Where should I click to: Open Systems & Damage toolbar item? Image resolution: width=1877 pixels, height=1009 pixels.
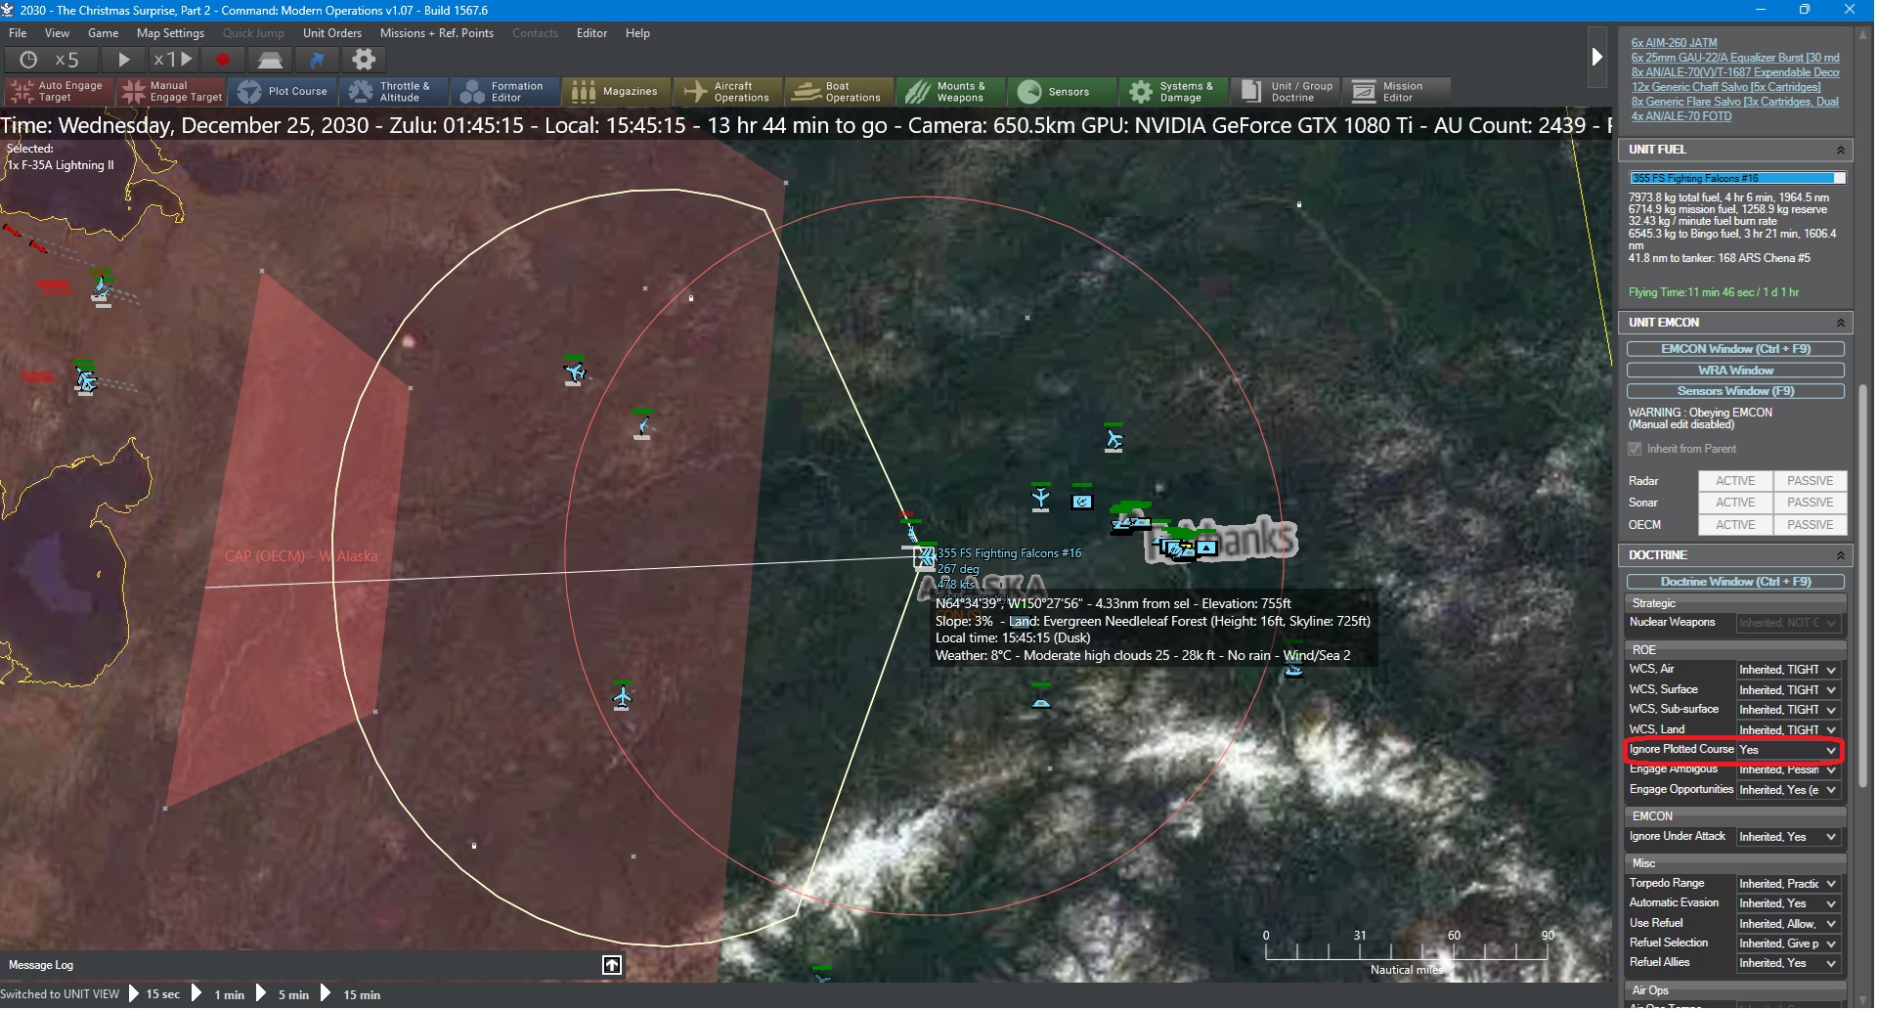click(1170, 92)
